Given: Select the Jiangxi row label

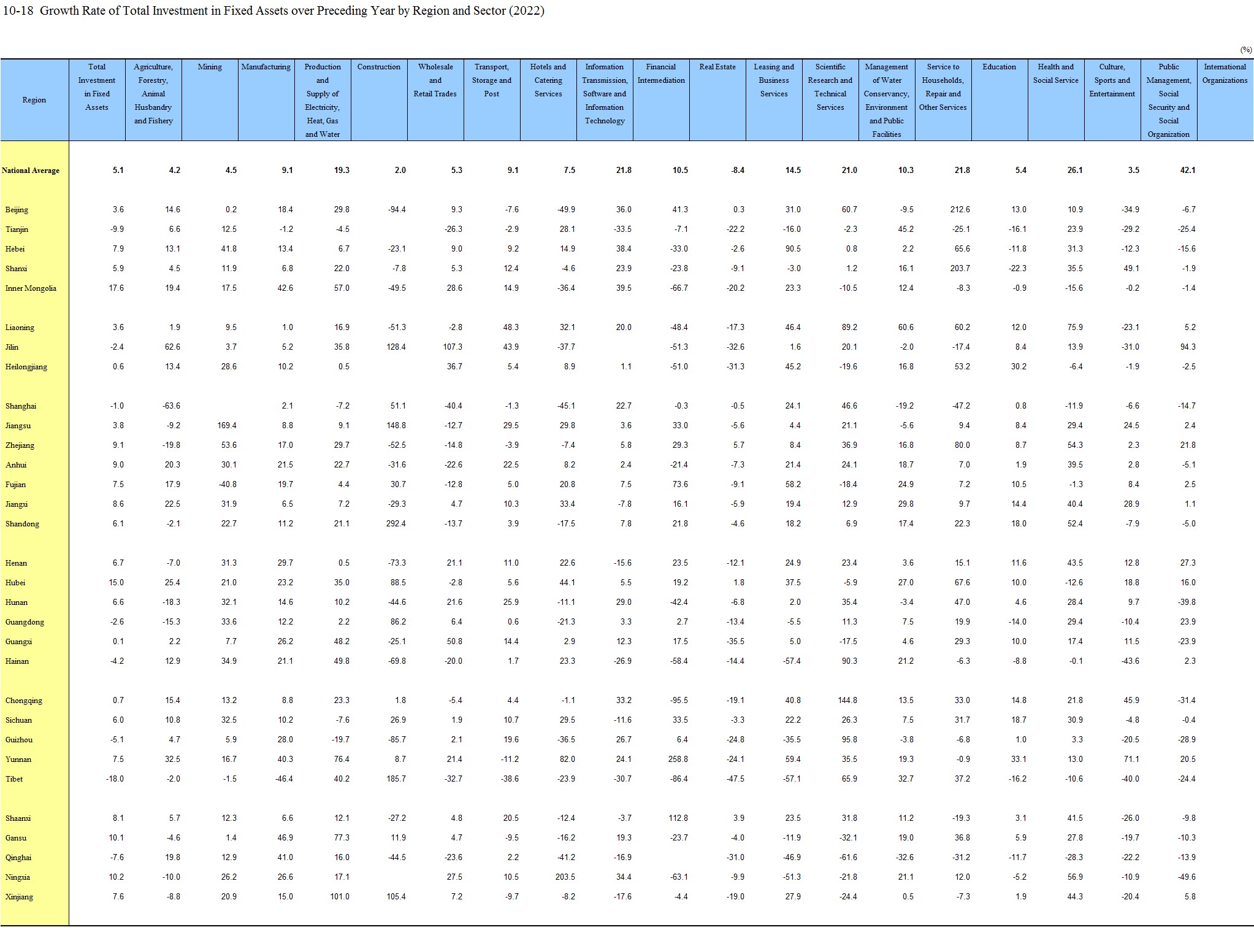Looking at the screenshot, I should (17, 504).
